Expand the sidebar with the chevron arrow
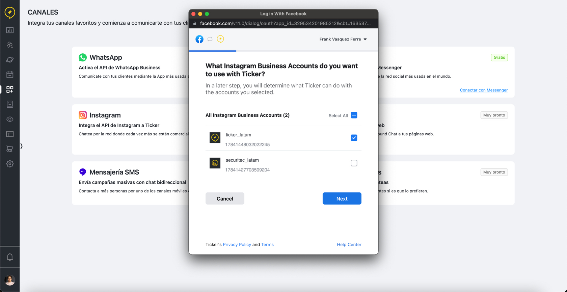Screen dimensions: 567x292 coord(22,146)
